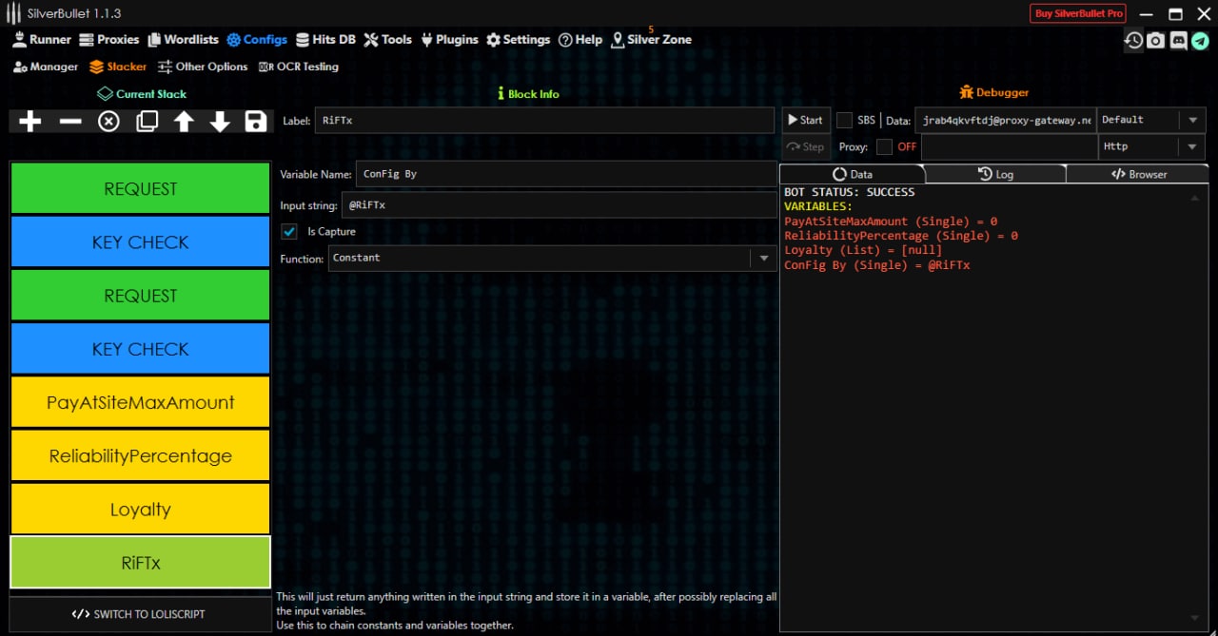This screenshot has width=1218, height=636.
Task: Click the plus icon to add block
Action: point(30,122)
